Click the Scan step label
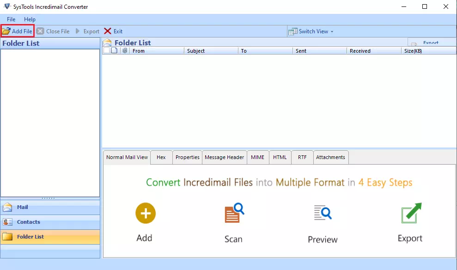Image resolution: width=457 pixels, height=270 pixels. click(233, 239)
